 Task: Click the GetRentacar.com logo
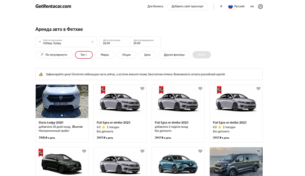click(x=53, y=6)
